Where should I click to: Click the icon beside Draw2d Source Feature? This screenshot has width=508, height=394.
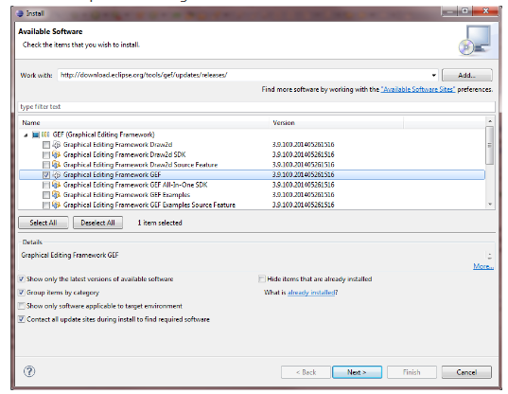click(57, 165)
